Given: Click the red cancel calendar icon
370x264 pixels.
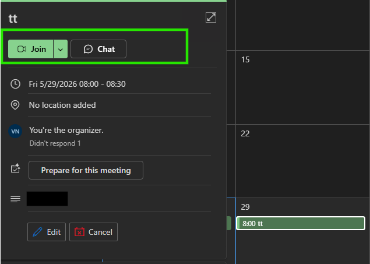Looking at the screenshot, I should (x=79, y=232).
